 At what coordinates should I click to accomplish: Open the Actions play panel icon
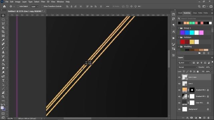click(174, 38)
